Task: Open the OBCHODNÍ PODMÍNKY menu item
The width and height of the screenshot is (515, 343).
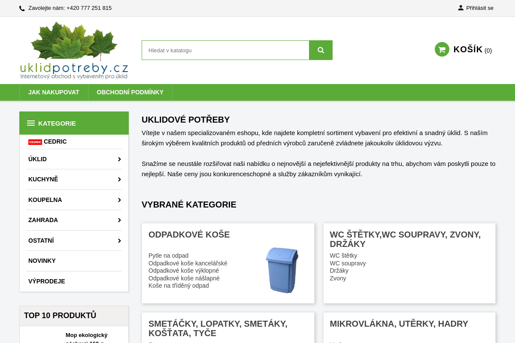Action: pos(130,92)
